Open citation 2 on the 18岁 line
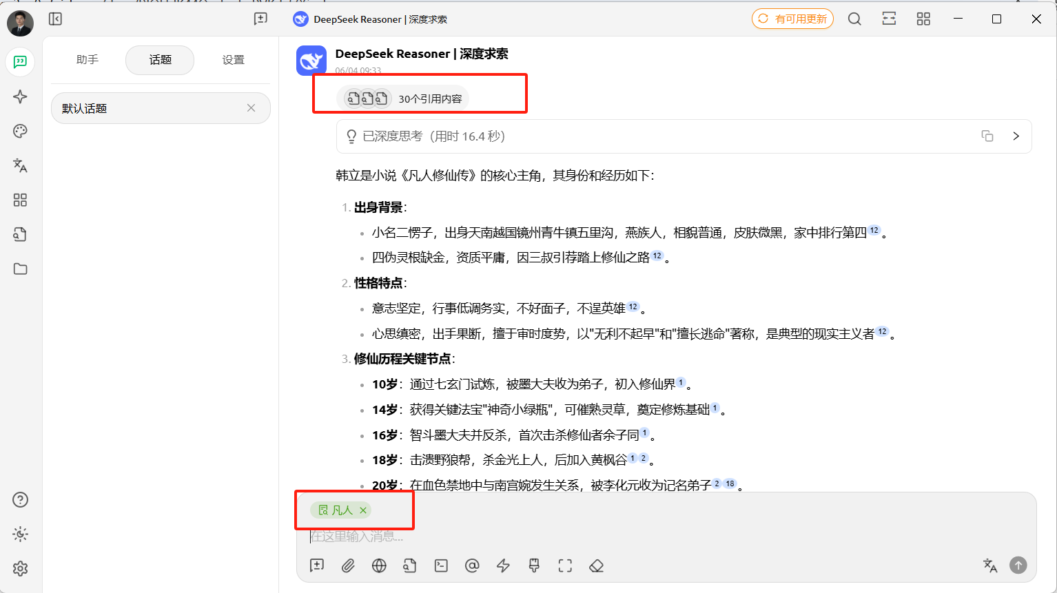The image size is (1057, 593). pos(644,458)
